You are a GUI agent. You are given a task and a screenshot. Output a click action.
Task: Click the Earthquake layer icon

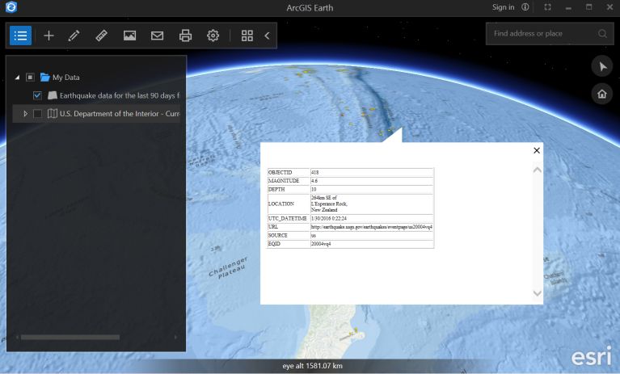[53, 95]
